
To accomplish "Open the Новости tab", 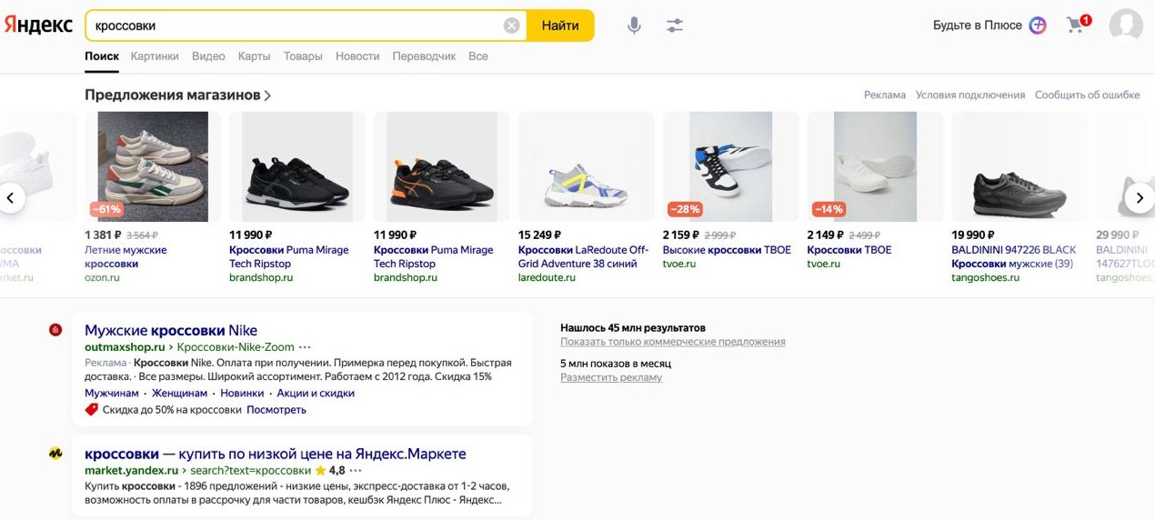I will pos(357,56).
